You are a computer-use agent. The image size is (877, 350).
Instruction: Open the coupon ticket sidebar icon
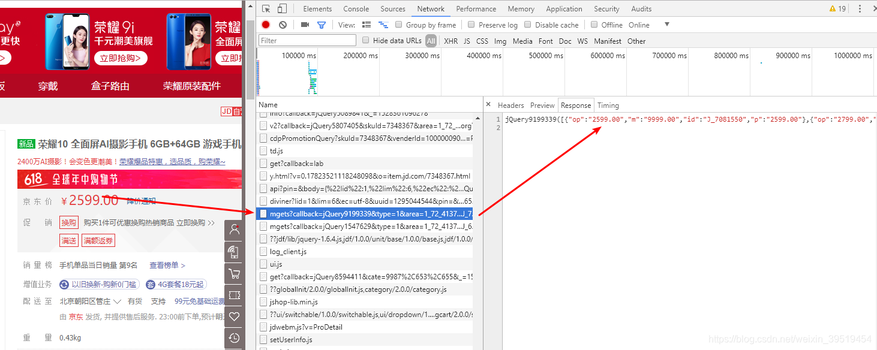235,295
